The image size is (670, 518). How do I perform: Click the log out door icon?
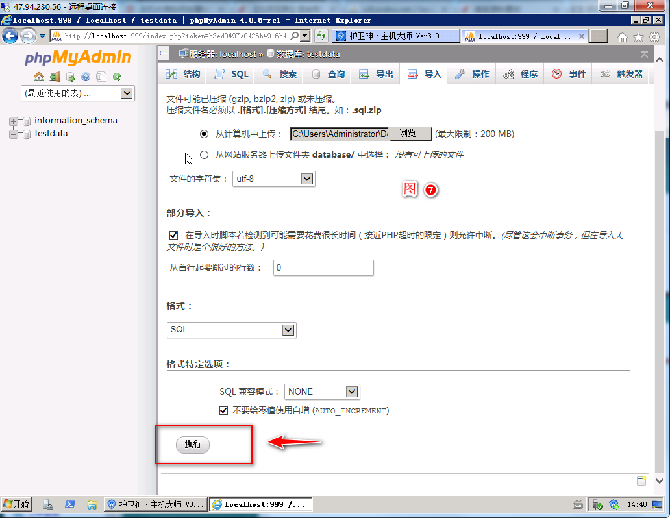(55, 77)
